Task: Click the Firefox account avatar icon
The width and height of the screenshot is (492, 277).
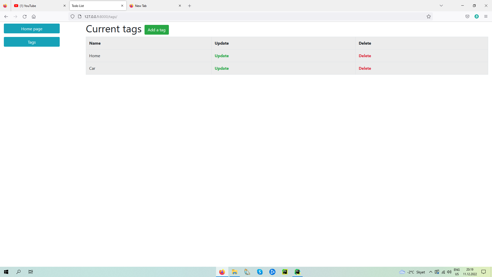Action: tap(477, 17)
